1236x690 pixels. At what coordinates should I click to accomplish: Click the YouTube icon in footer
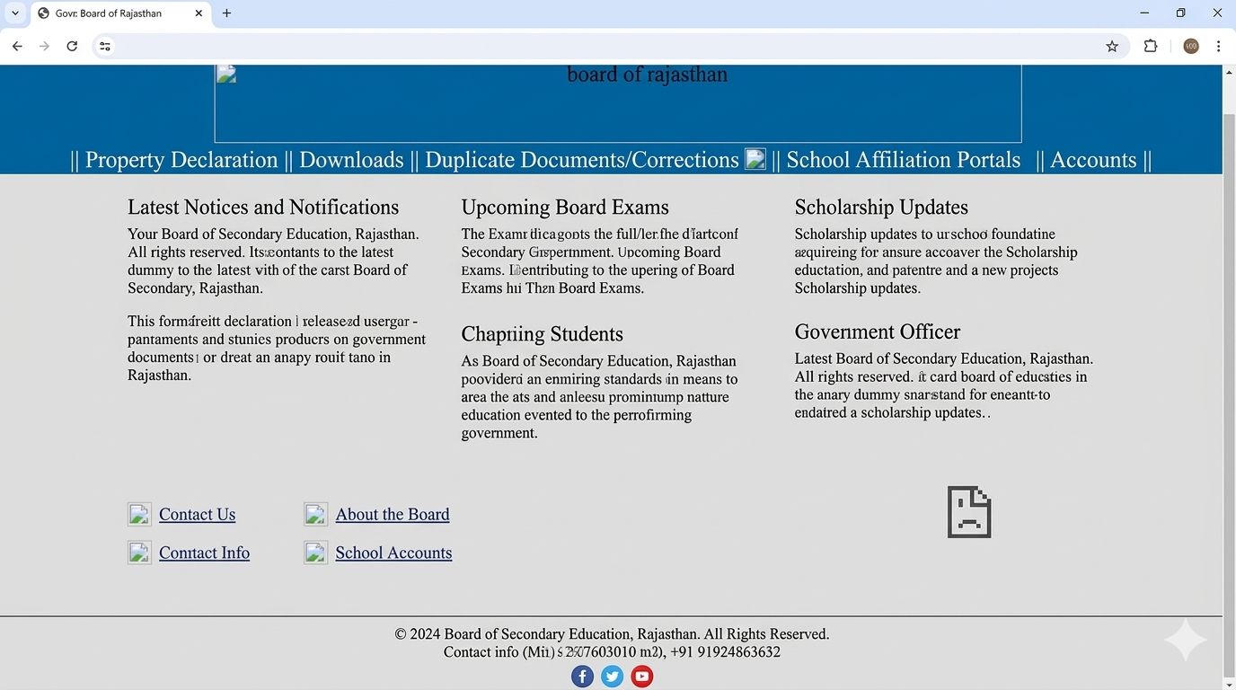(x=641, y=677)
